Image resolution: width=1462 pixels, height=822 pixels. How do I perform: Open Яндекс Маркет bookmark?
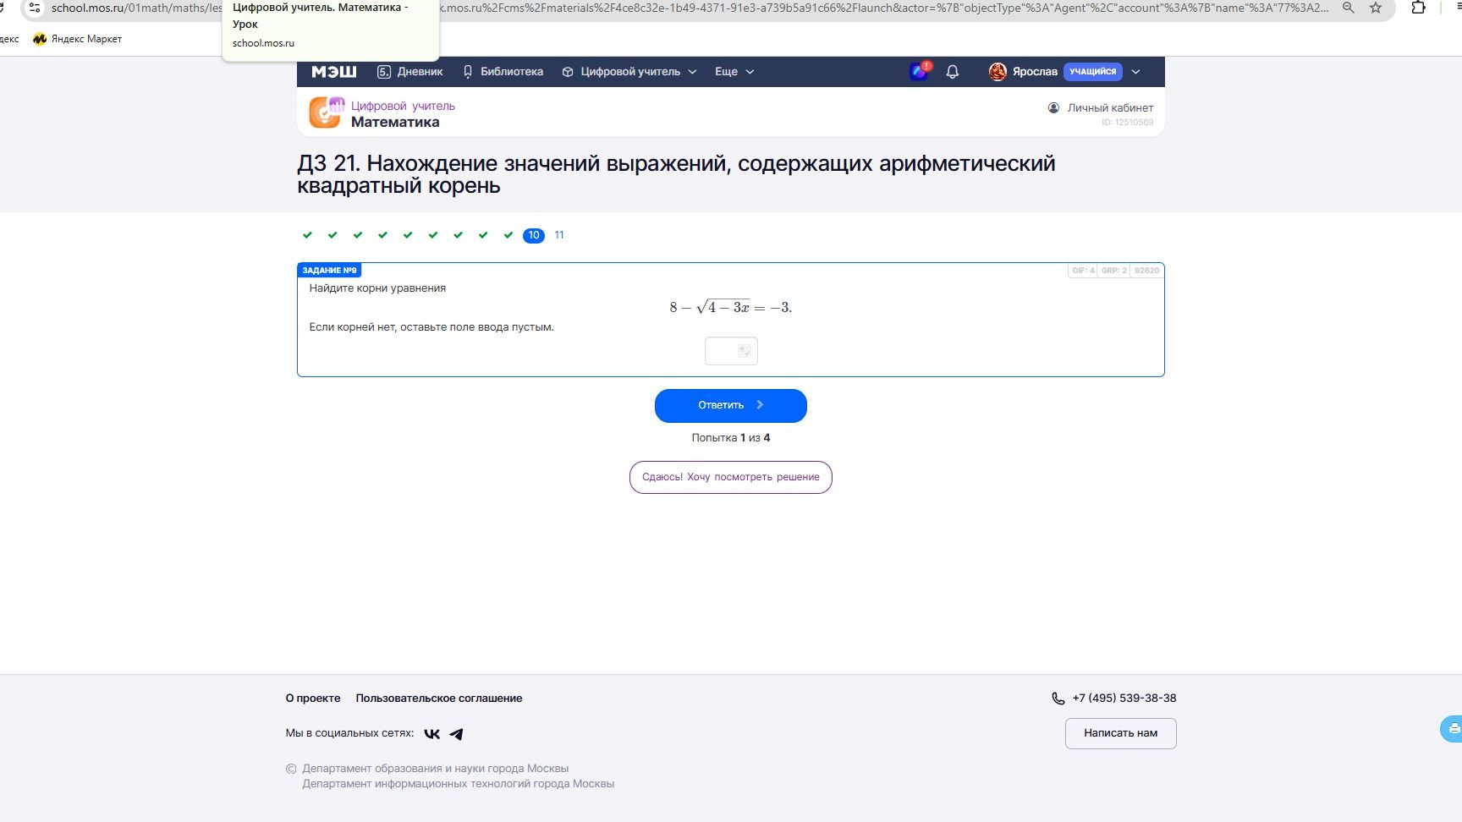click(x=77, y=39)
